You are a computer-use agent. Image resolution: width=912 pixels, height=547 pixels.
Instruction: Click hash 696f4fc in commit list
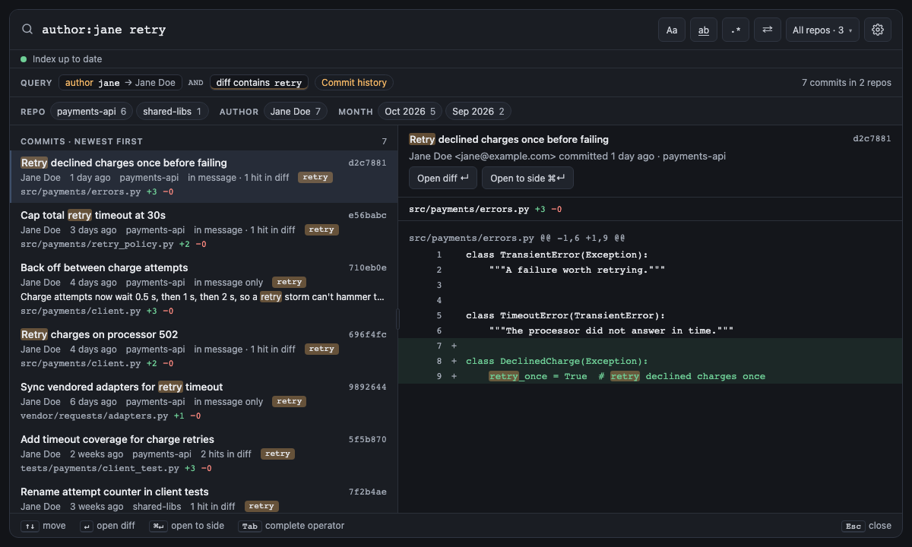367,334
